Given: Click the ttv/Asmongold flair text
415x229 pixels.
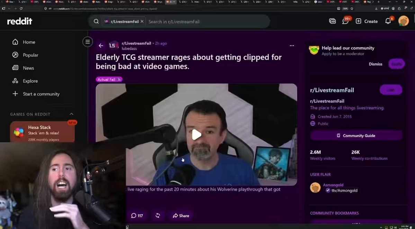Looking at the screenshot, I should click(344, 190).
